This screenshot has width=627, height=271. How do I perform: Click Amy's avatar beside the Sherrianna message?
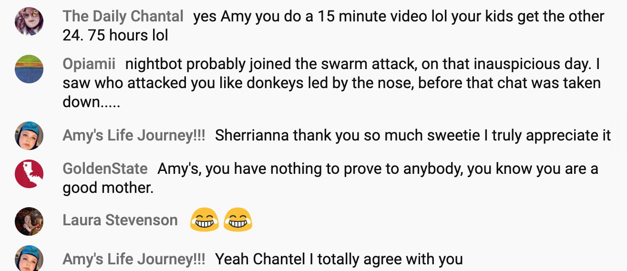pyautogui.click(x=29, y=136)
